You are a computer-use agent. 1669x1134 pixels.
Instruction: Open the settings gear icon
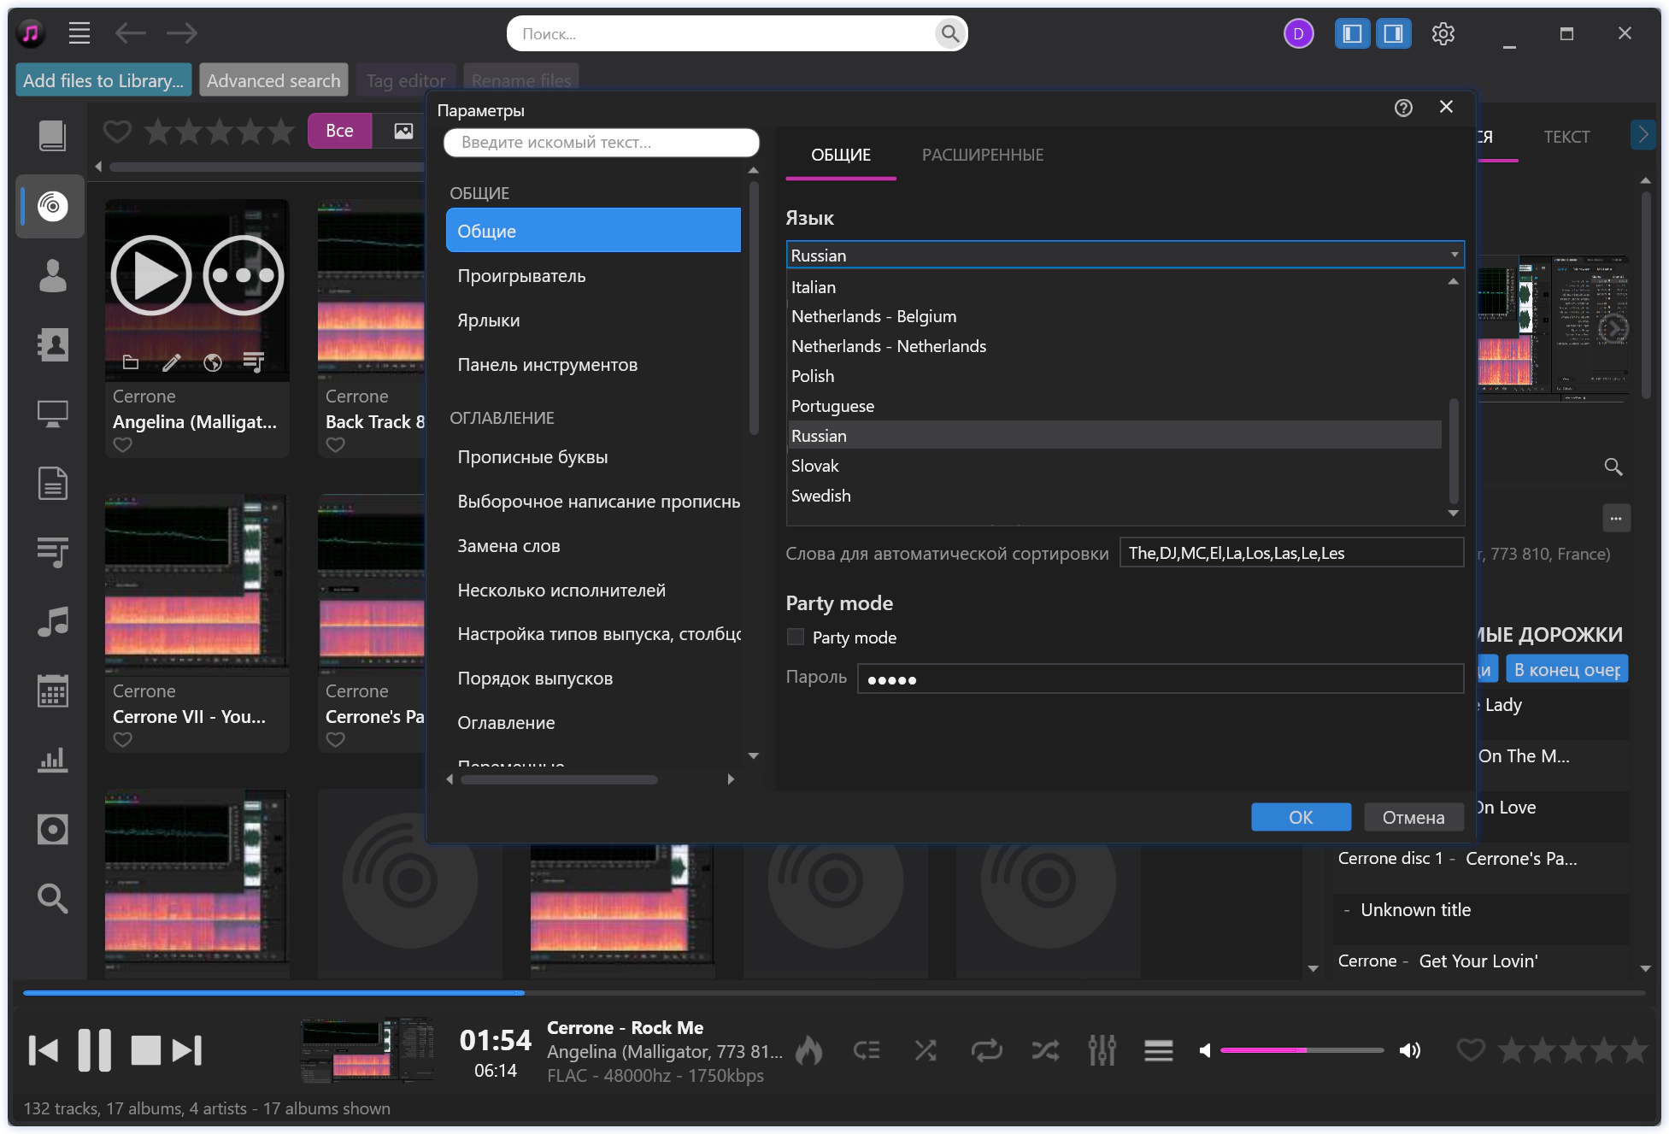pyautogui.click(x=1443, y=34)
